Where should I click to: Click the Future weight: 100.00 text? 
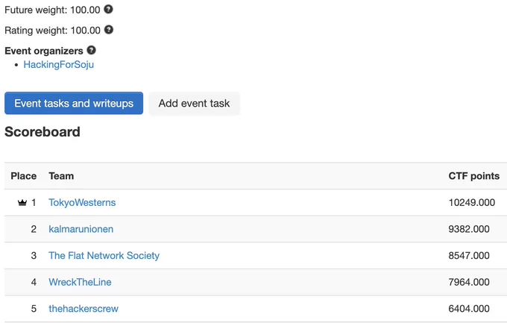click(52, 10)
